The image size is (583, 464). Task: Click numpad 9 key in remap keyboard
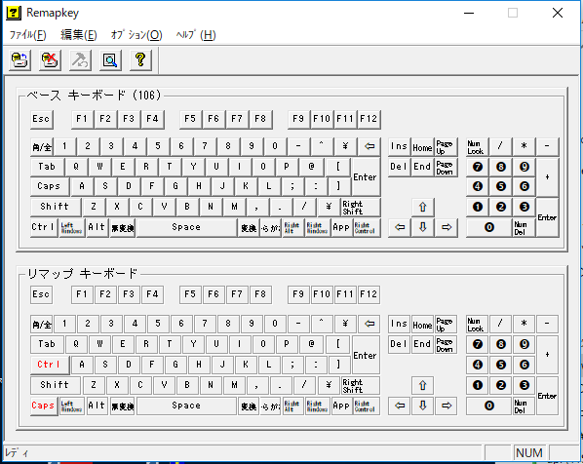[525, 345]
